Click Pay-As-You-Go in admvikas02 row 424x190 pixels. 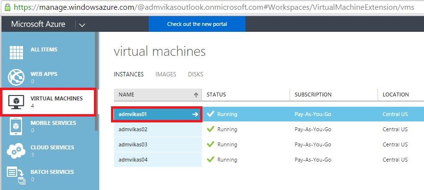(313, 129)
